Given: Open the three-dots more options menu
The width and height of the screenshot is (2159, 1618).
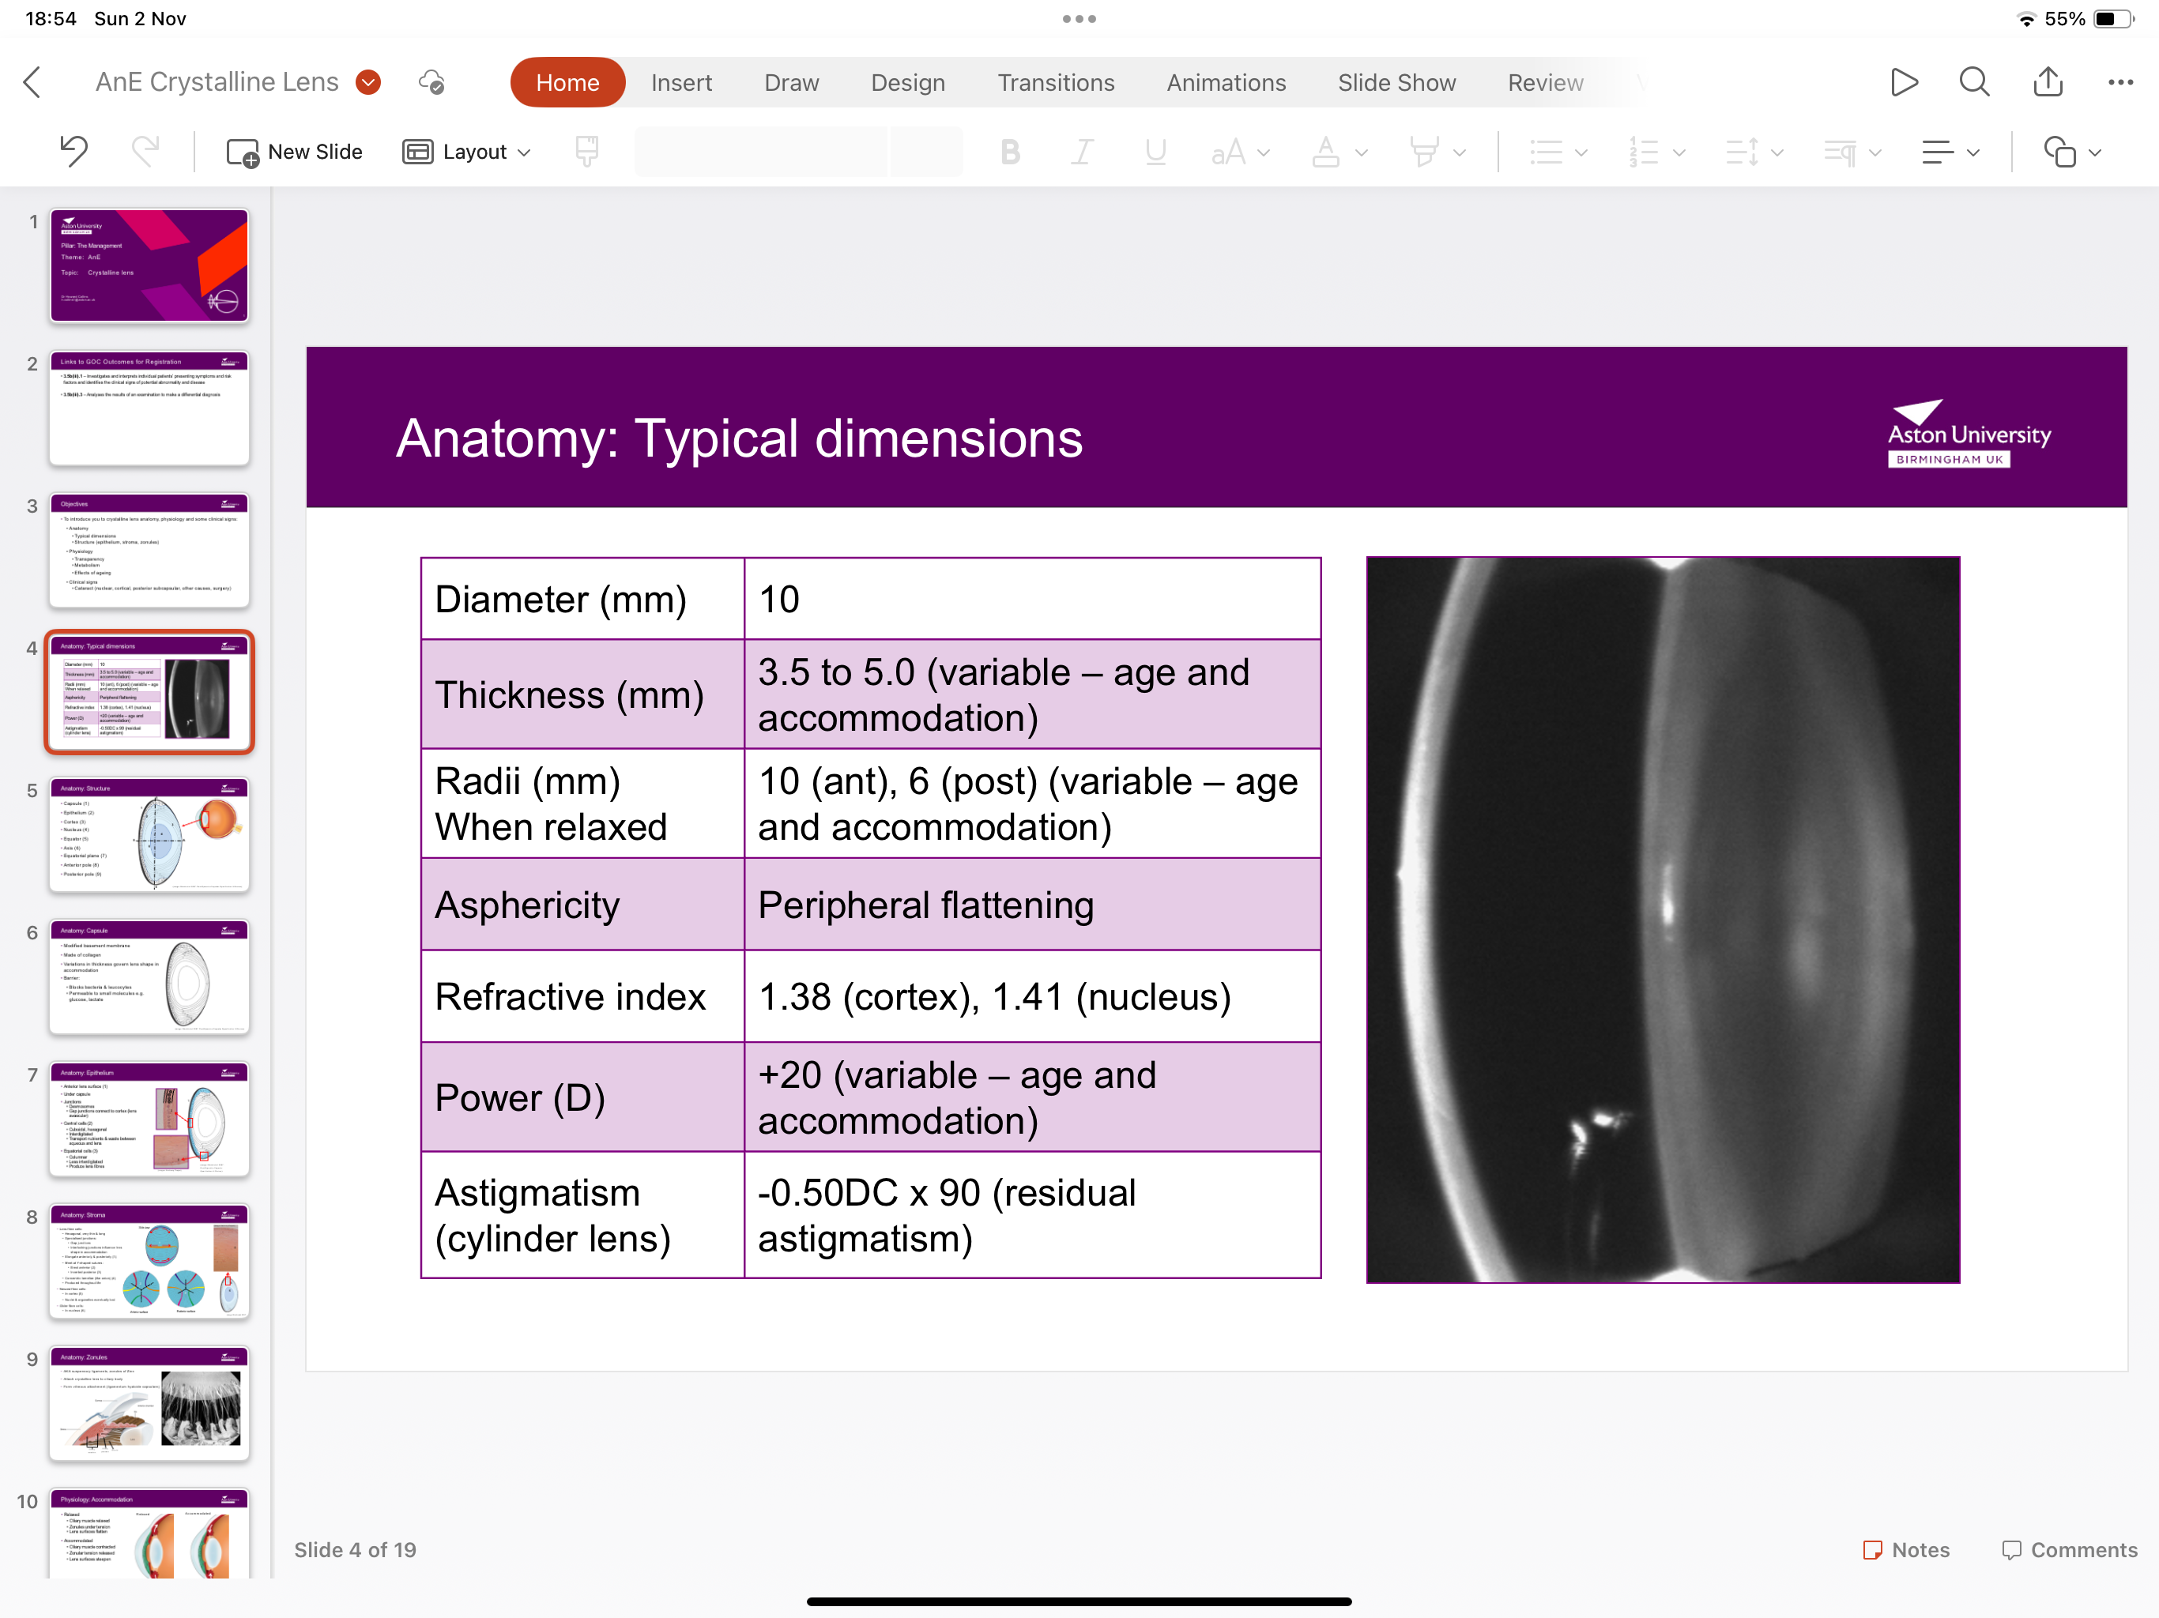Looking at the screenshot, I should (x=2119, y=83).
